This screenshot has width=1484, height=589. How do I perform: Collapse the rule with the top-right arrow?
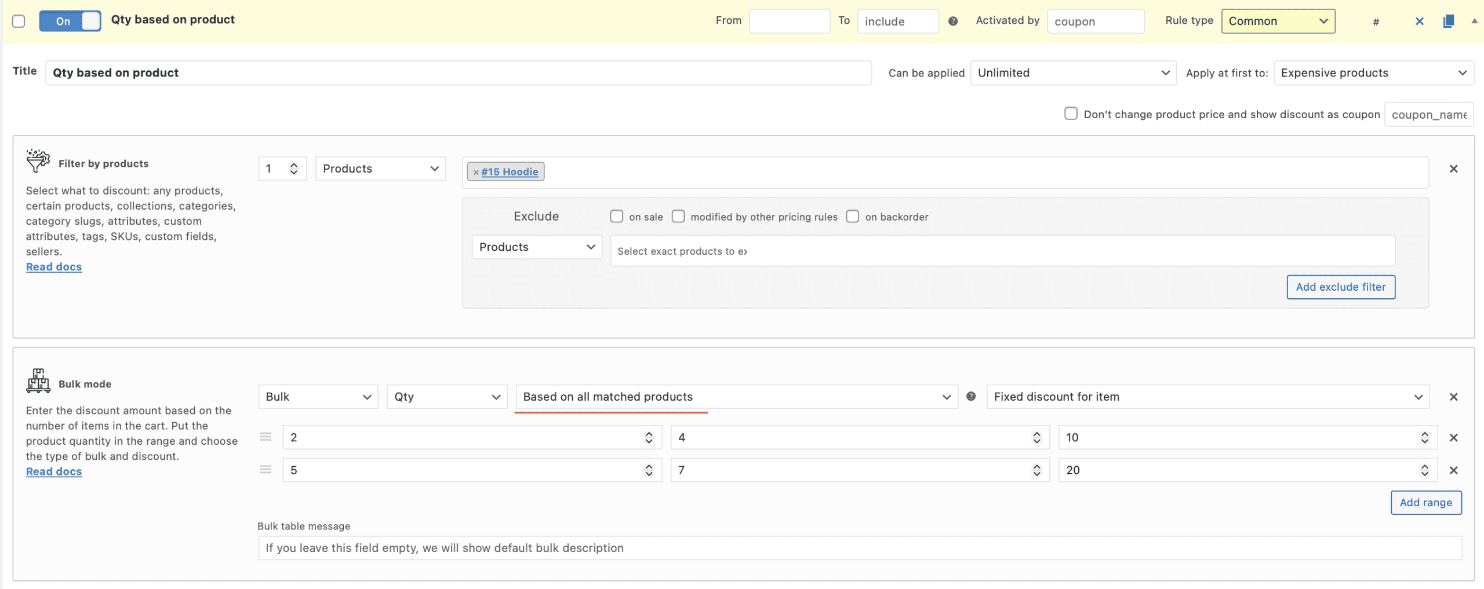point(1474,21)
